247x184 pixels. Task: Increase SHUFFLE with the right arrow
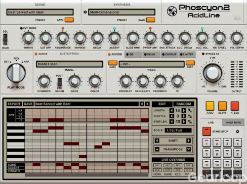coord(184,116)
